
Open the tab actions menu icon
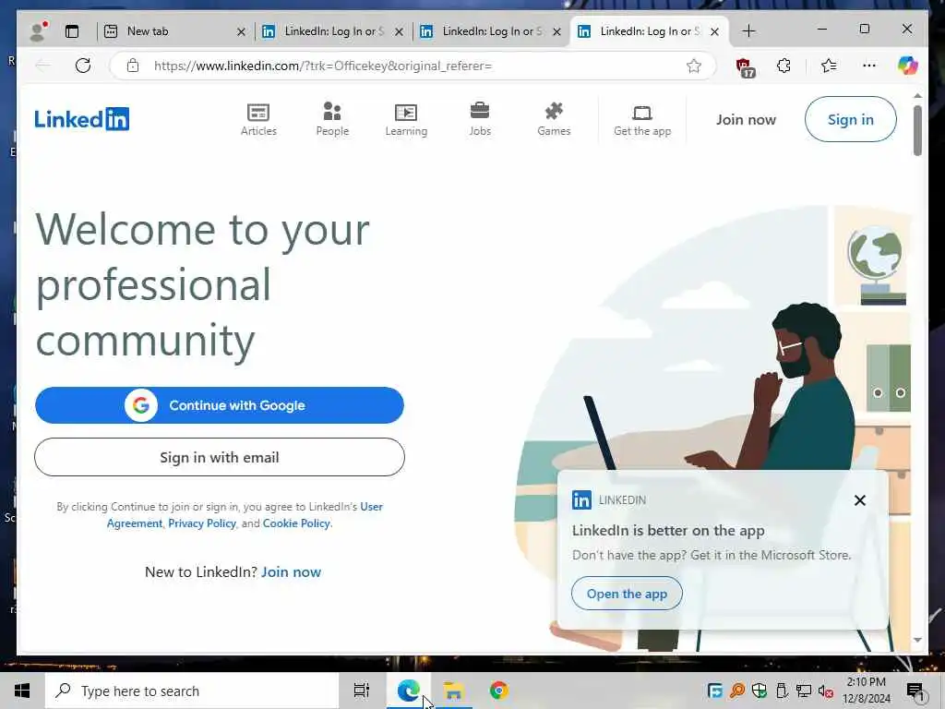point(72,31)
